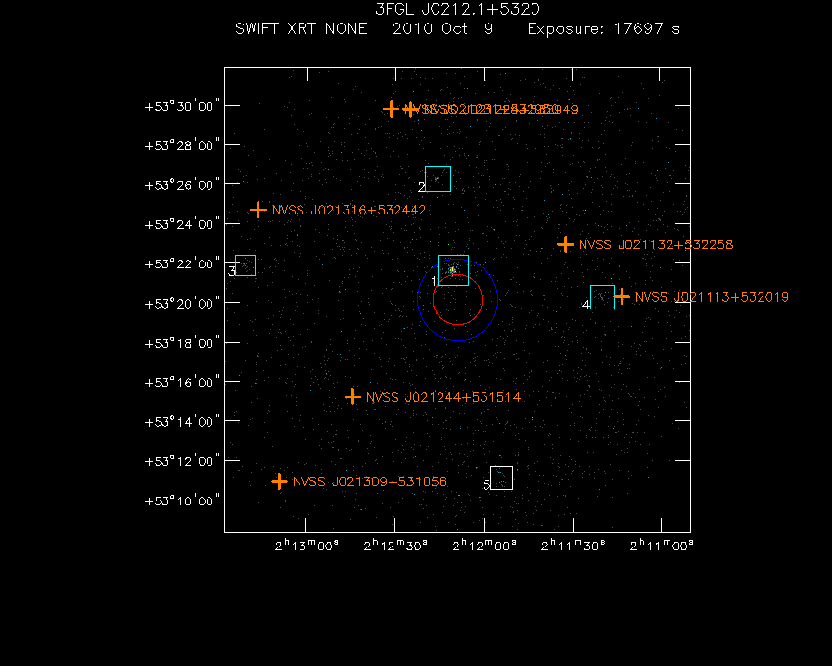Click the orange cross marker for NVSS J021244+531514
This screenshot has width=832, height=666.
pos(352,397)
